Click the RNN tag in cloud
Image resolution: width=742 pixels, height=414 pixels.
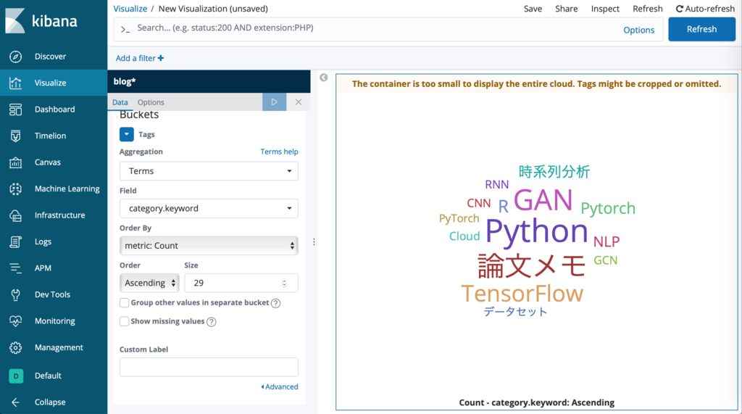point(496,184)
